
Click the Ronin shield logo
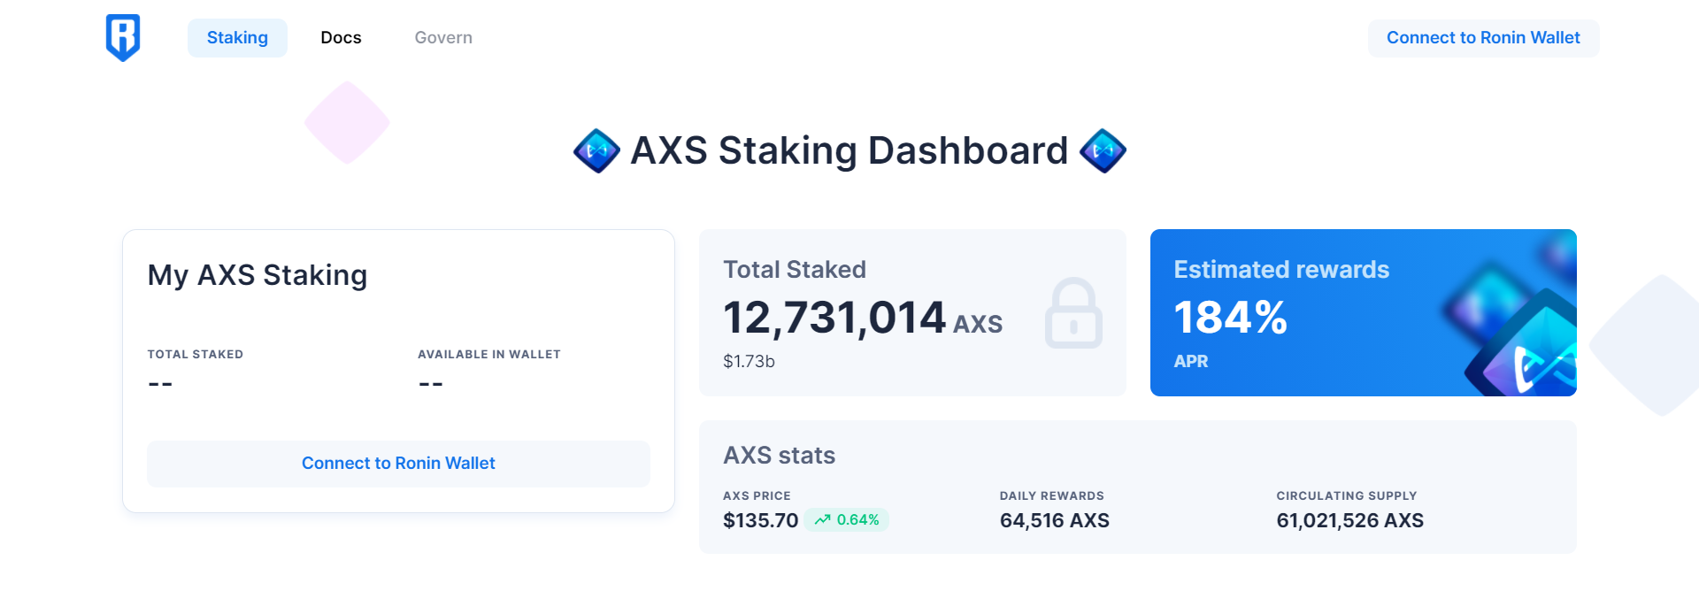(x=123, y=38)
